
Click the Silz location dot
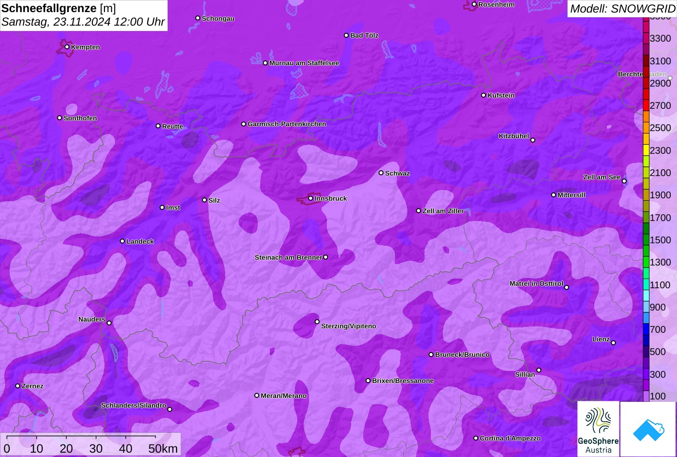click(205, 200)
